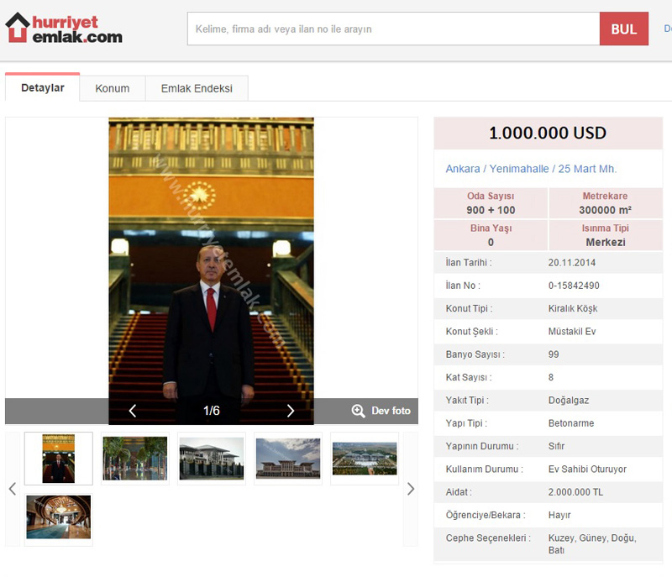Show previous photo with left arrow
672x577 pixels.
[132, 411]
